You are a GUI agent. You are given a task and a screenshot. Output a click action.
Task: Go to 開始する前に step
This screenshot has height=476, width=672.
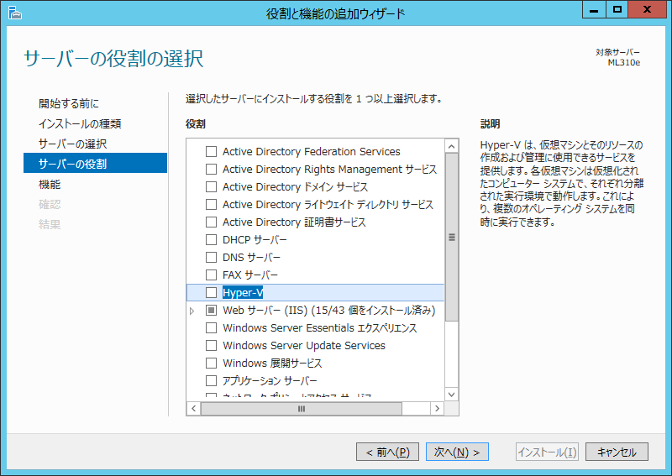(x=69, y=103)
